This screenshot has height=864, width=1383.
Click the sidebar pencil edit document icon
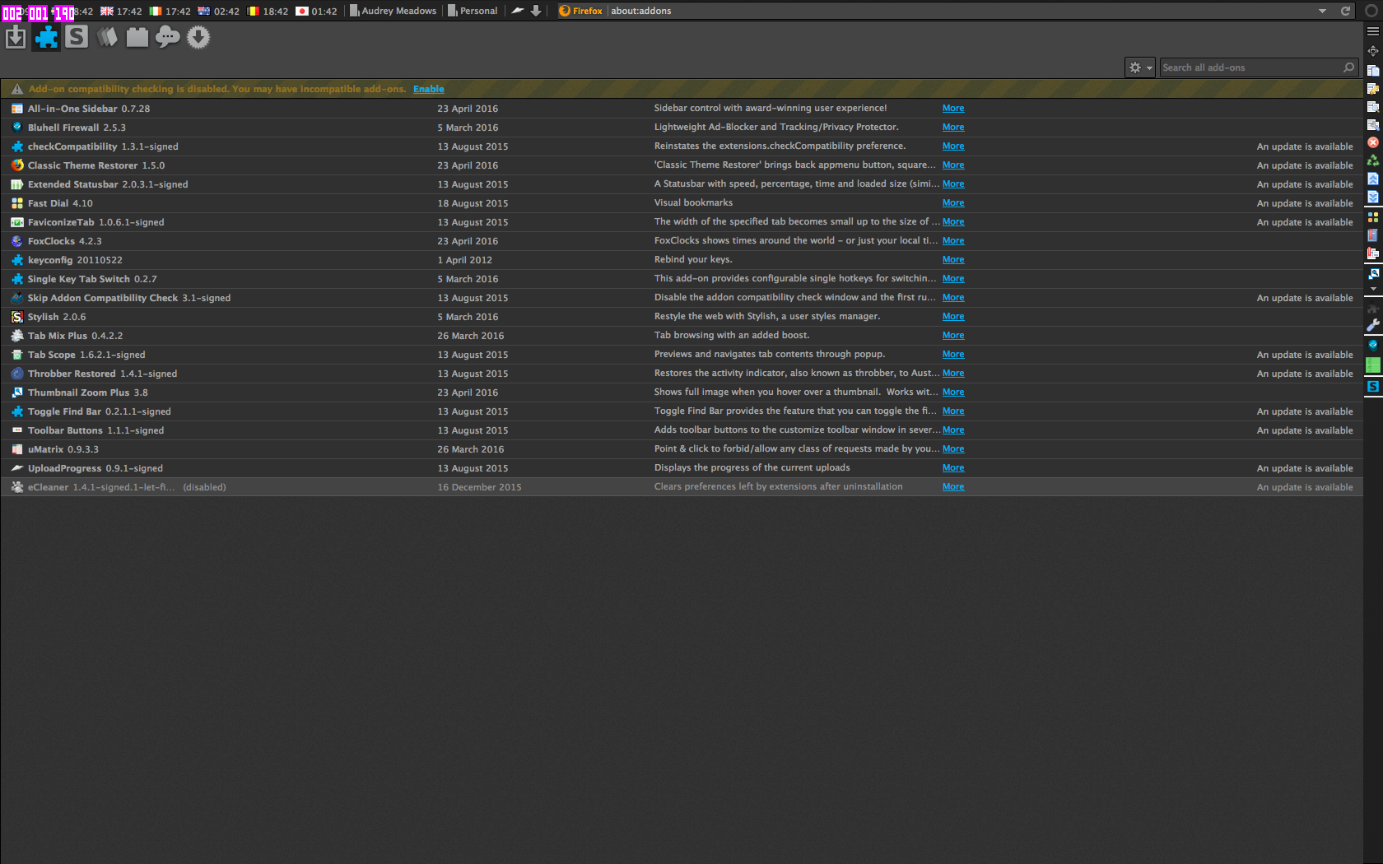point(1373,89)
